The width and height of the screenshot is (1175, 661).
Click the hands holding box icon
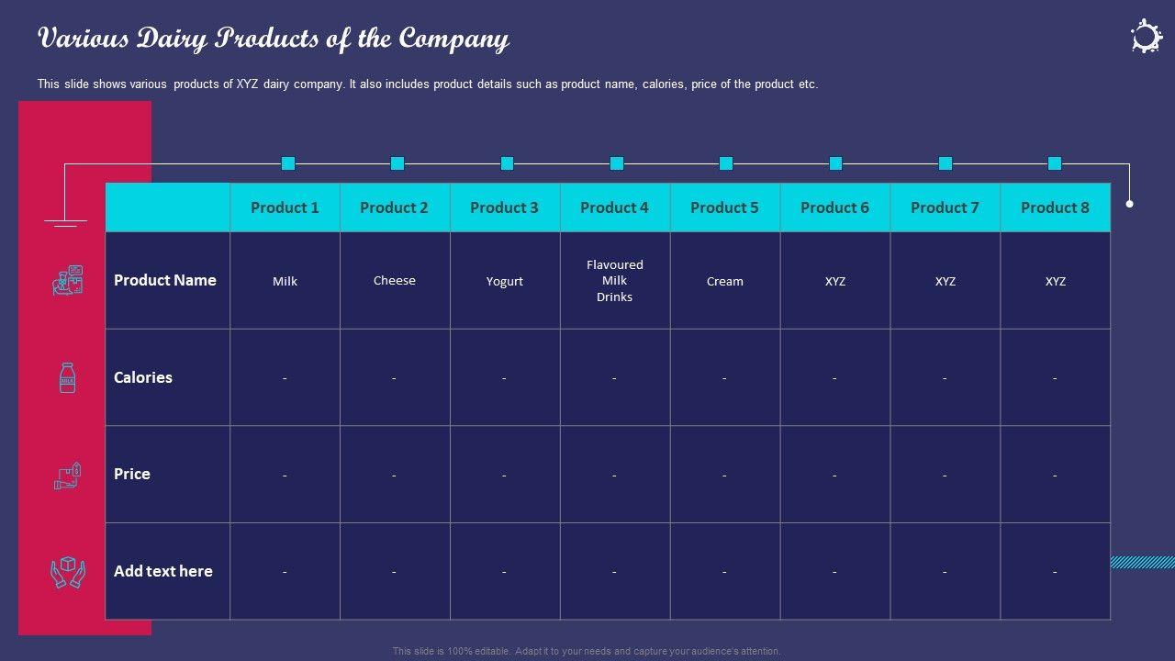[x=67, y=573]
